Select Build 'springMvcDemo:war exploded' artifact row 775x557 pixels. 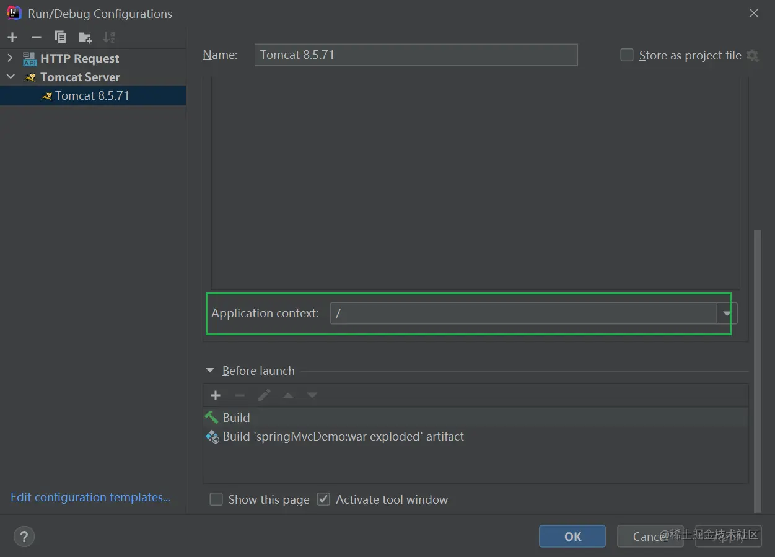coord(475,437)
